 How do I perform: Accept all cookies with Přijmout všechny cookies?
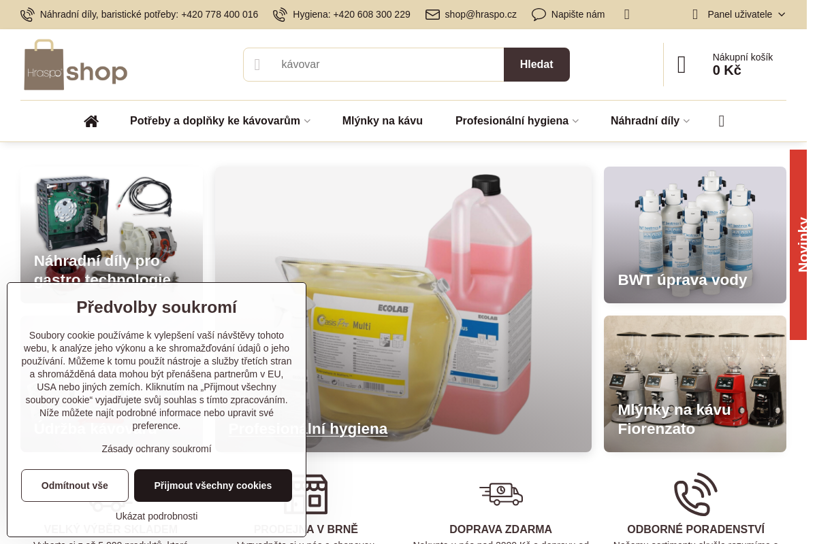pyautogui.click(x=213, y=486)
